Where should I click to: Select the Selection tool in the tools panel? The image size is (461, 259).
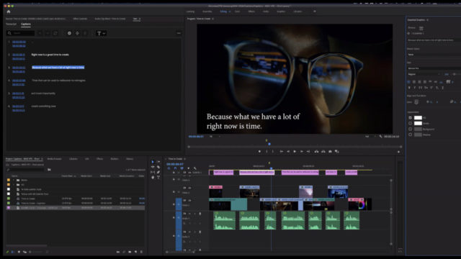click(x=153, y=162)
